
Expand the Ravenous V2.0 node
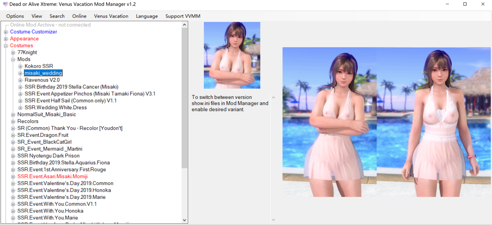coord(20,80)
